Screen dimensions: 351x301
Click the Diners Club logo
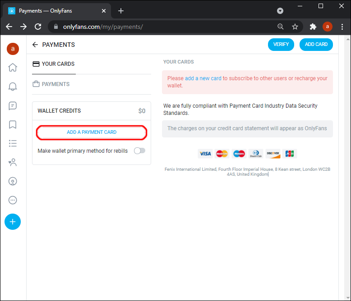pyautogui.click(x=256, y=154)
